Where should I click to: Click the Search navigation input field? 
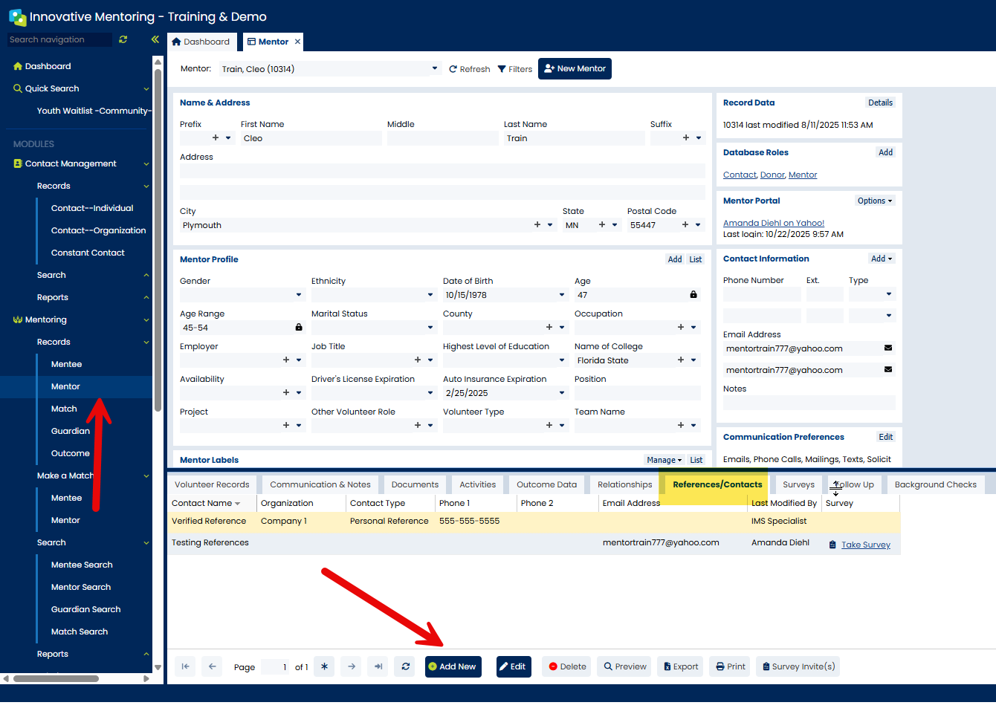(x=59, y=39)
